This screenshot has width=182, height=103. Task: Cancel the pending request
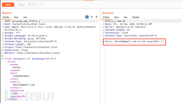click(x=21, y=5)
